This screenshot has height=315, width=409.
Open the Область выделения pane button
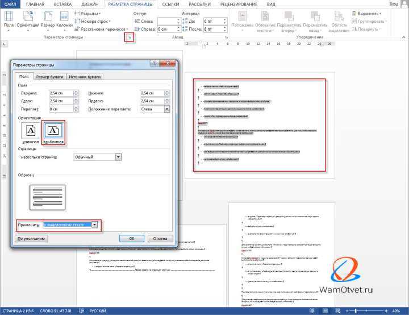coord(339,21)
